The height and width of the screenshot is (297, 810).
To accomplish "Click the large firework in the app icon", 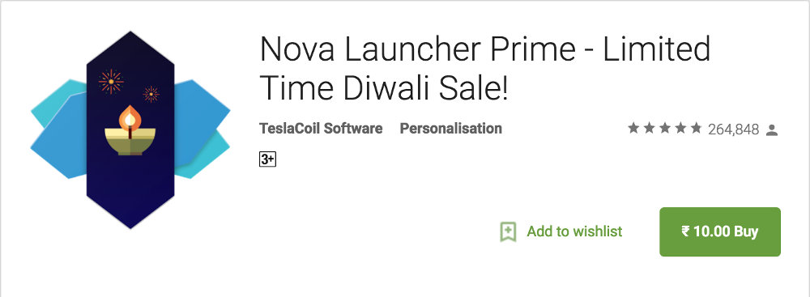I will tap(111, 82).
